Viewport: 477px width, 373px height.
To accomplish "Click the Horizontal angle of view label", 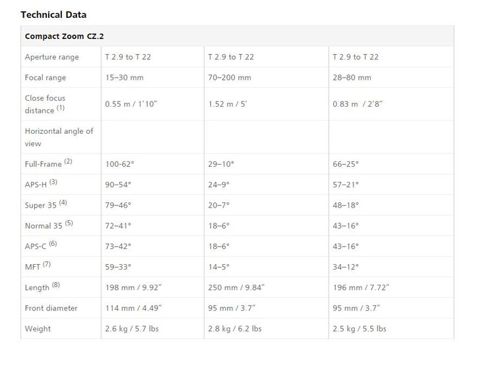I will [x=59, y=137].
